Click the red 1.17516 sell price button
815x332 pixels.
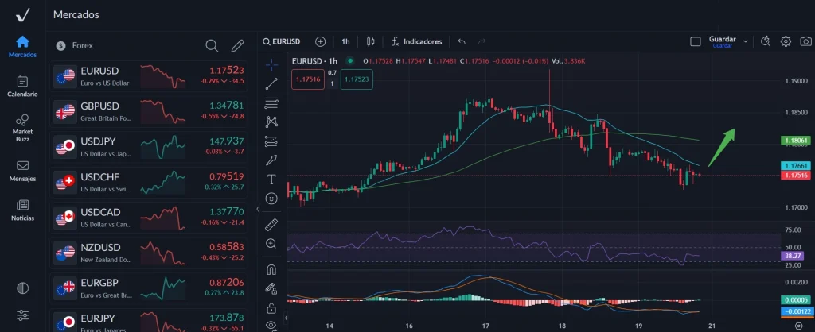(307, 79)
